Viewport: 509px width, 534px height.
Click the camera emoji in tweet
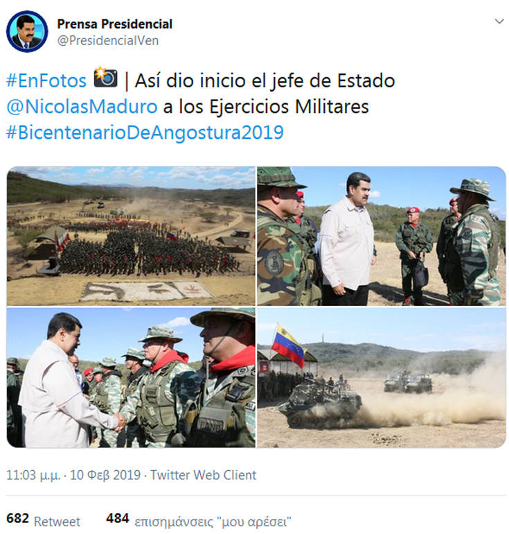(x=105, y=78)
